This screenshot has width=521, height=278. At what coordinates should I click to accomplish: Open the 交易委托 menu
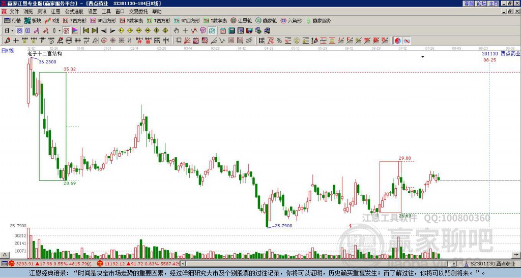point(138,12)
